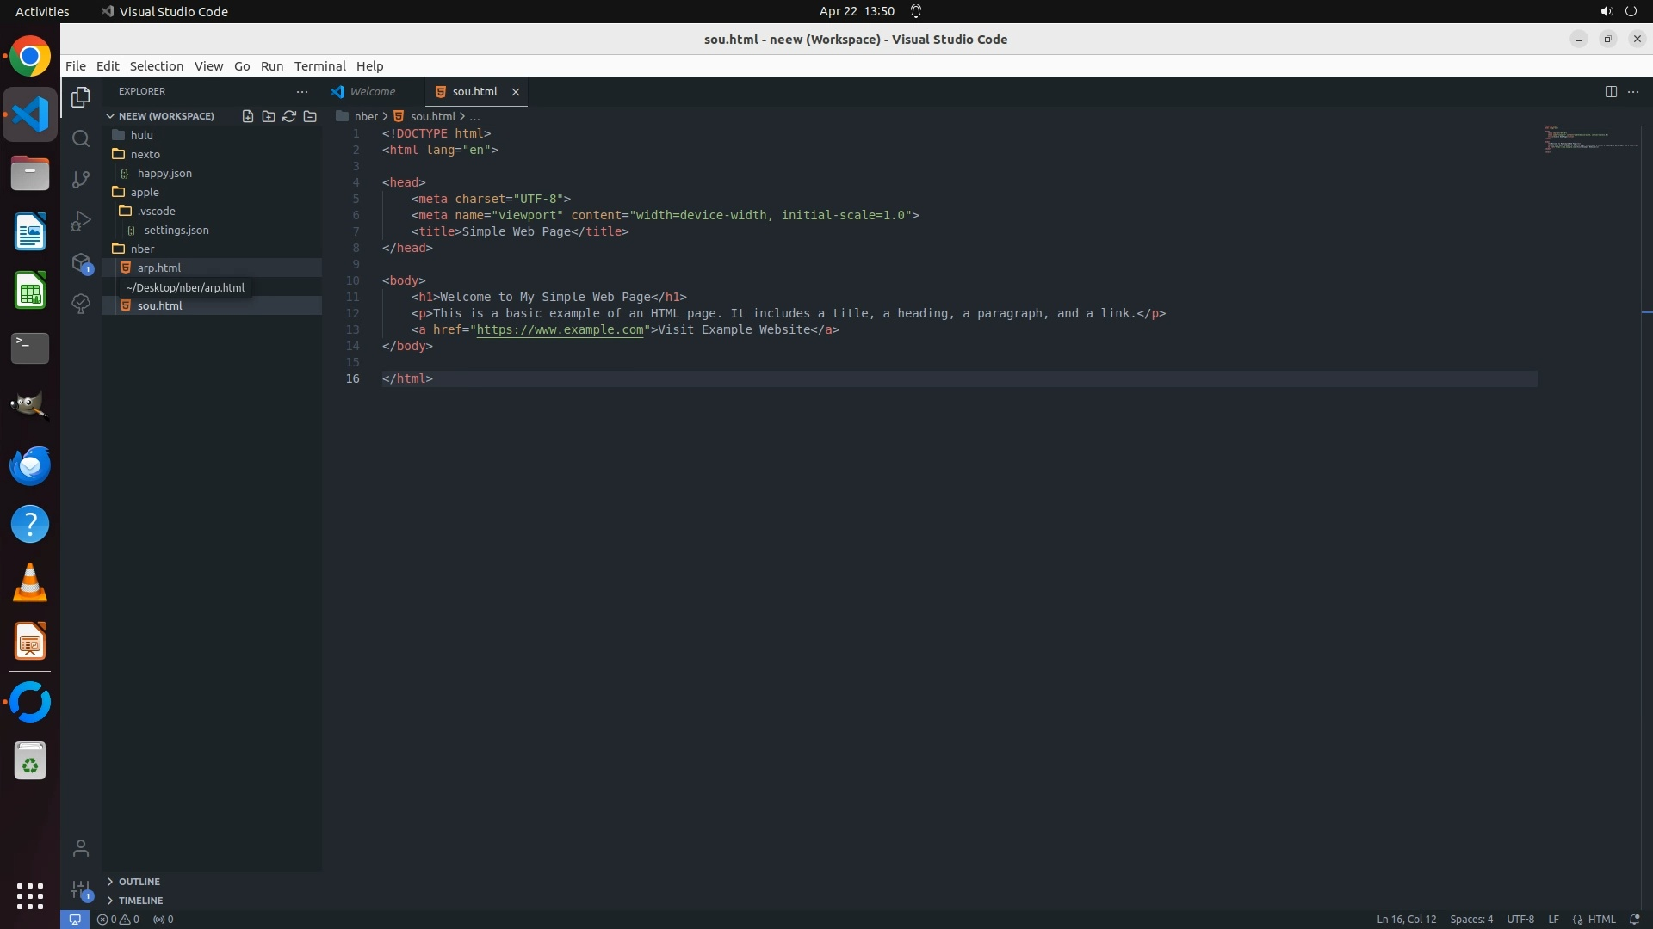Toggle notifications bell in status bar
1653x929 pixels.
click(1634, 919)
